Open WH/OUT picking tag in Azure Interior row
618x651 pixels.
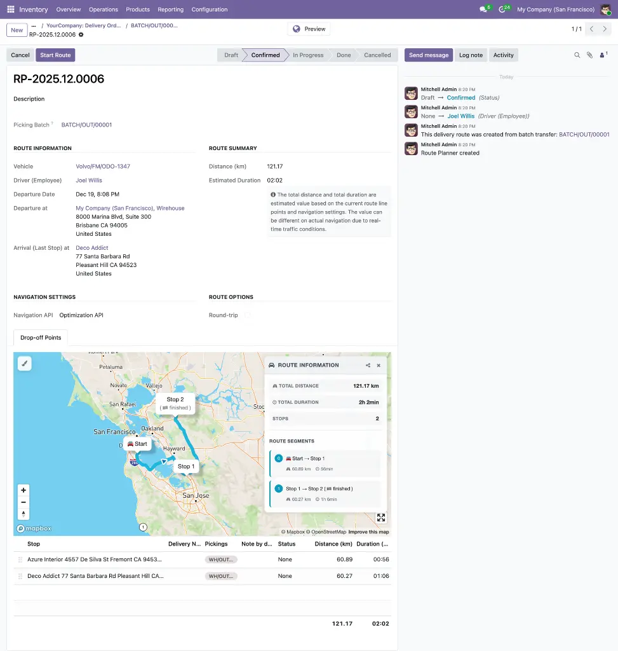pos(221,559)
